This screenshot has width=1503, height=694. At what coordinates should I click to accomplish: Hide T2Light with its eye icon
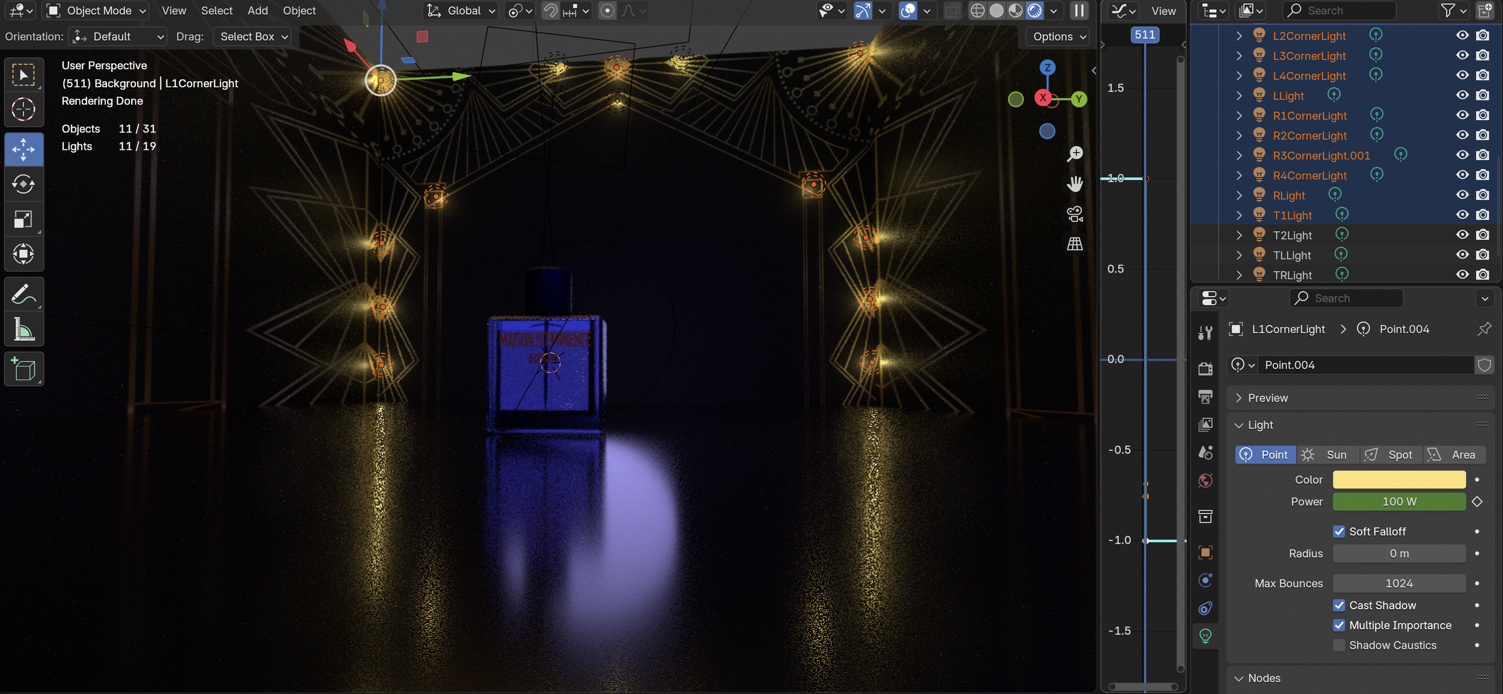pyautogui.click(x=1463, y=235)
